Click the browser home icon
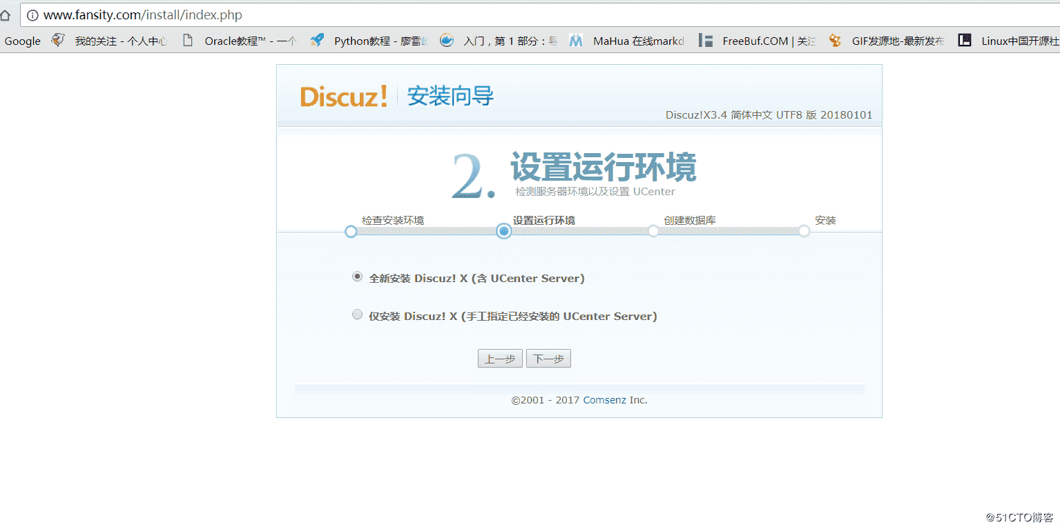Viewport: 1060px width, 529px height. pyautogui.click(x=5, y=14)
